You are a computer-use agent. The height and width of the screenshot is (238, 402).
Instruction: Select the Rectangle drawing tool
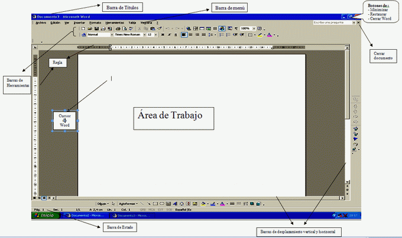[155, 204]
